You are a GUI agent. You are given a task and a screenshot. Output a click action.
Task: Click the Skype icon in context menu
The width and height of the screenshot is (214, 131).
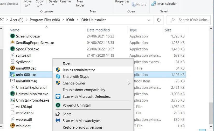[58, 77]
